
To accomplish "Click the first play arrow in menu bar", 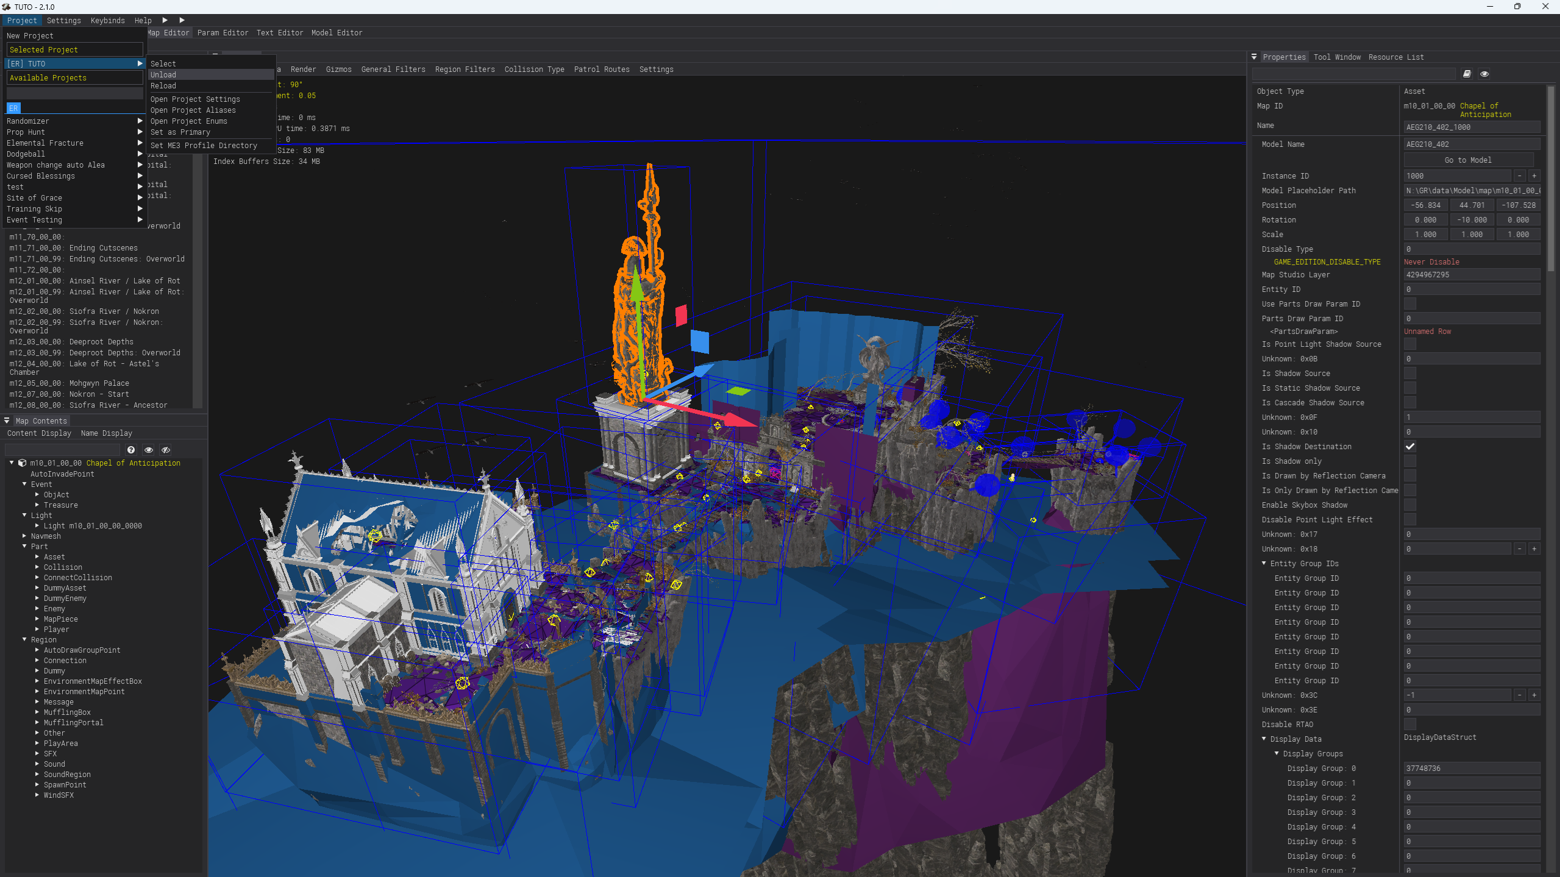I will point(165,20).
